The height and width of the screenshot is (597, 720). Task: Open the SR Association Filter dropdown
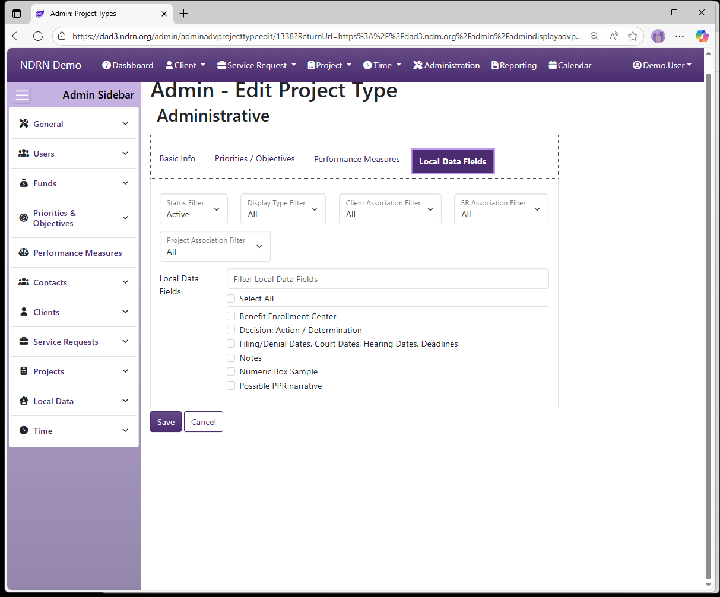[x=501, y=209]
